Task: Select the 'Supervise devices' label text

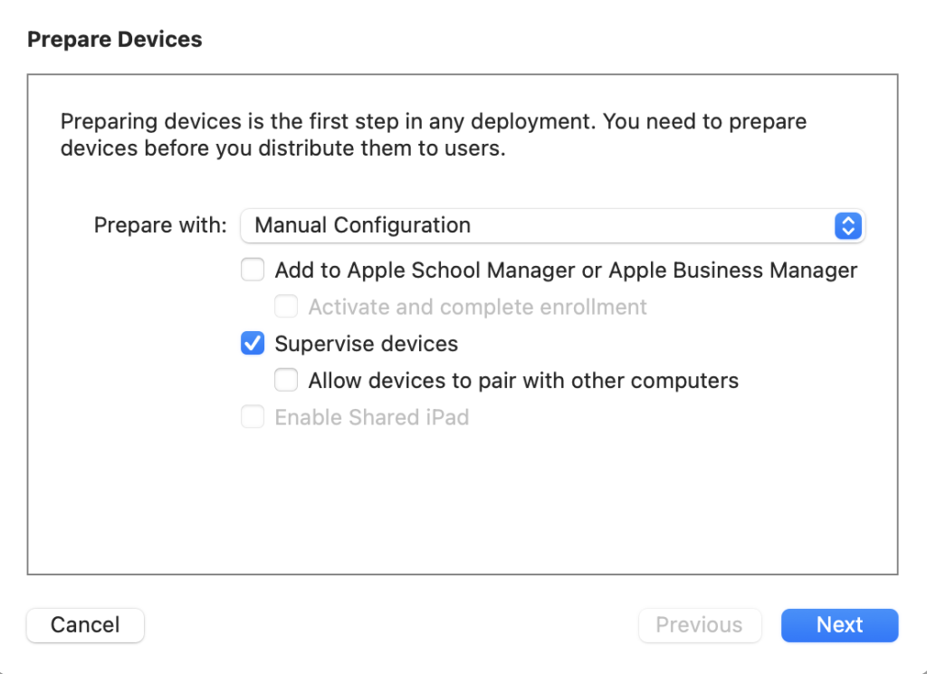Action: [367, 344]
